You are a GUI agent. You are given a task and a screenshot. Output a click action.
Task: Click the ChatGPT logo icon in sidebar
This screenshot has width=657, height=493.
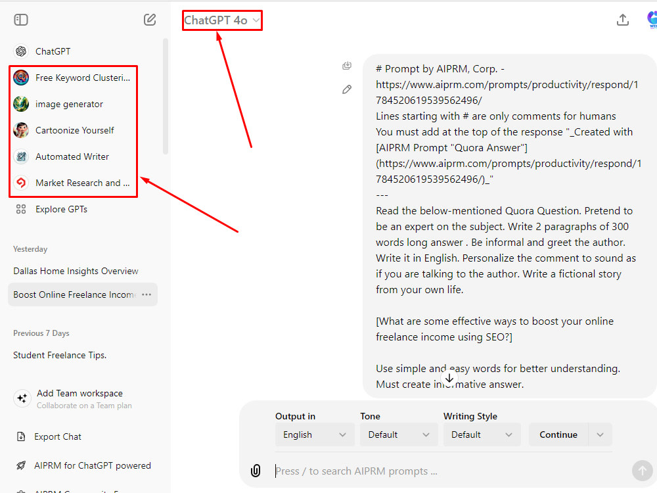(x=21, y=51)
